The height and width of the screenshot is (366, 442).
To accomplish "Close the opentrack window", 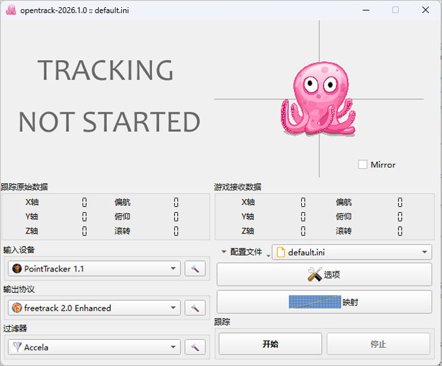I will (x=425, y=10).
